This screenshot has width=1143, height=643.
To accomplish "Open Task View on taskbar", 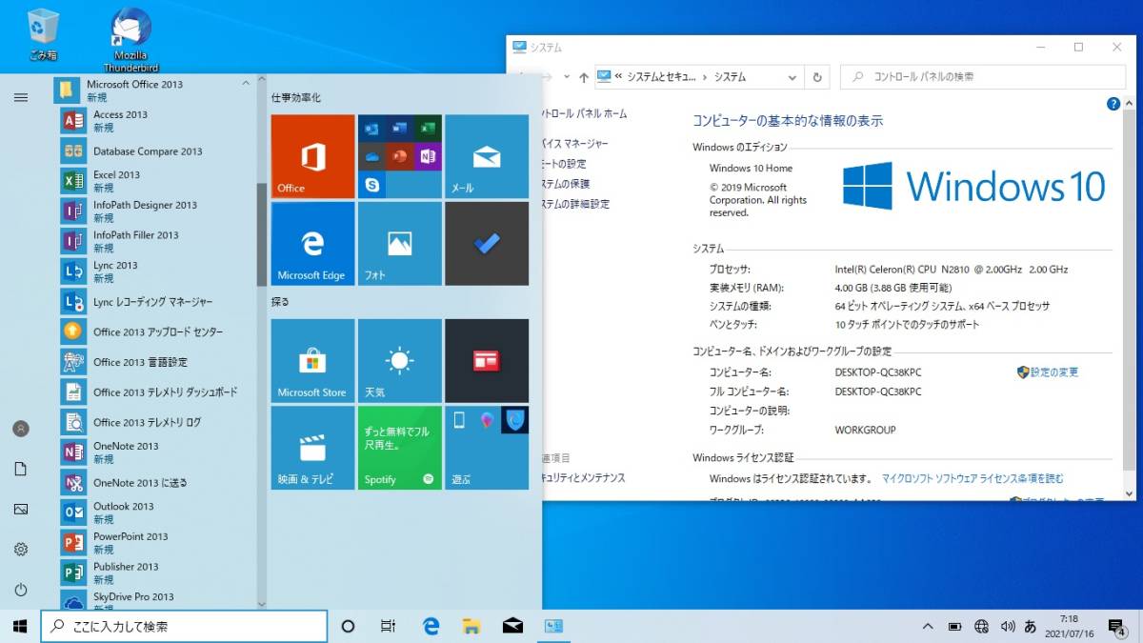I will coord(388,626).
